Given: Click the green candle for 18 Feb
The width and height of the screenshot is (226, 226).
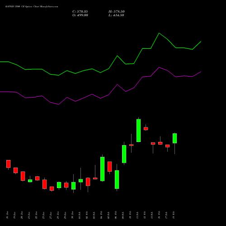Looking at the screenshot, I should point(175,138).
